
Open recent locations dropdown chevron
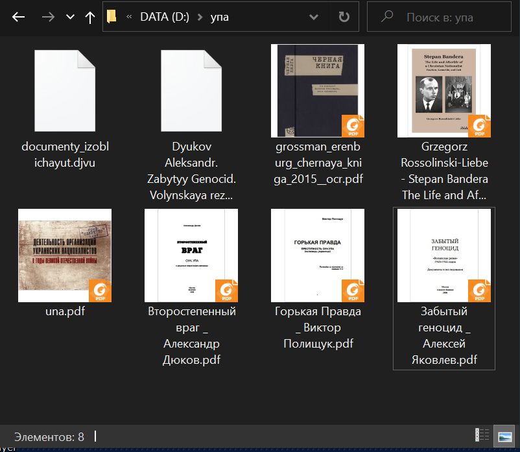(70, 17)
